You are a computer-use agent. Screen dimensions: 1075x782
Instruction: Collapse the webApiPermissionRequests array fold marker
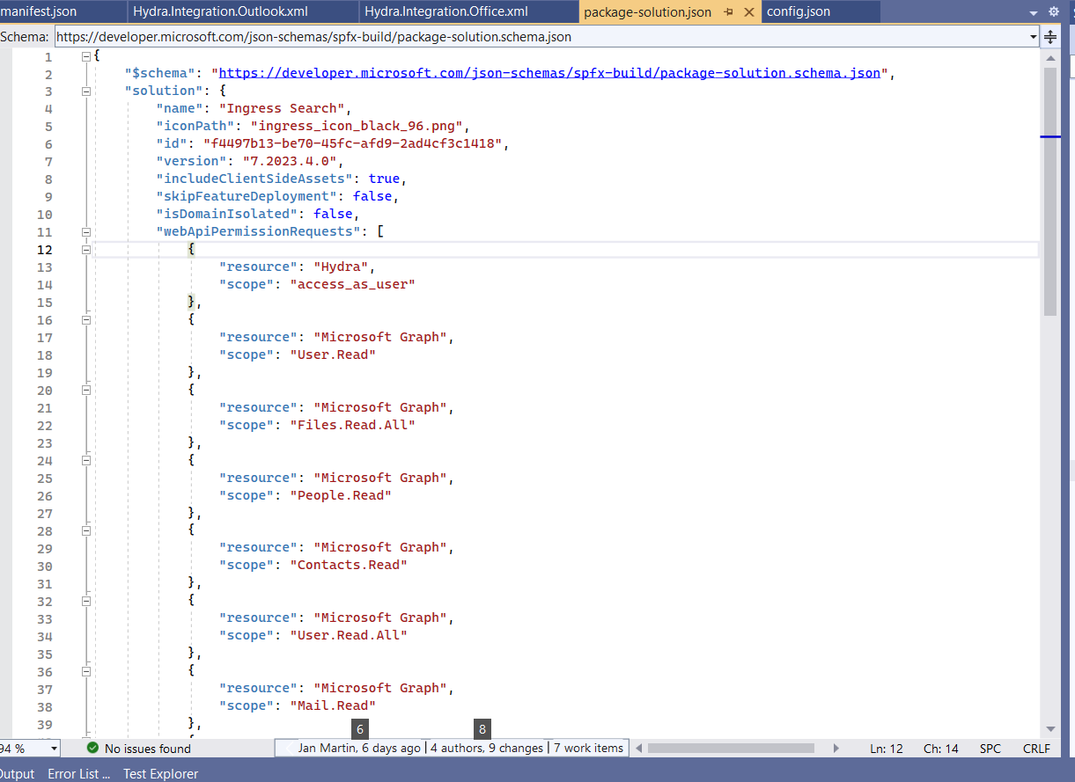tap(85, 231)
